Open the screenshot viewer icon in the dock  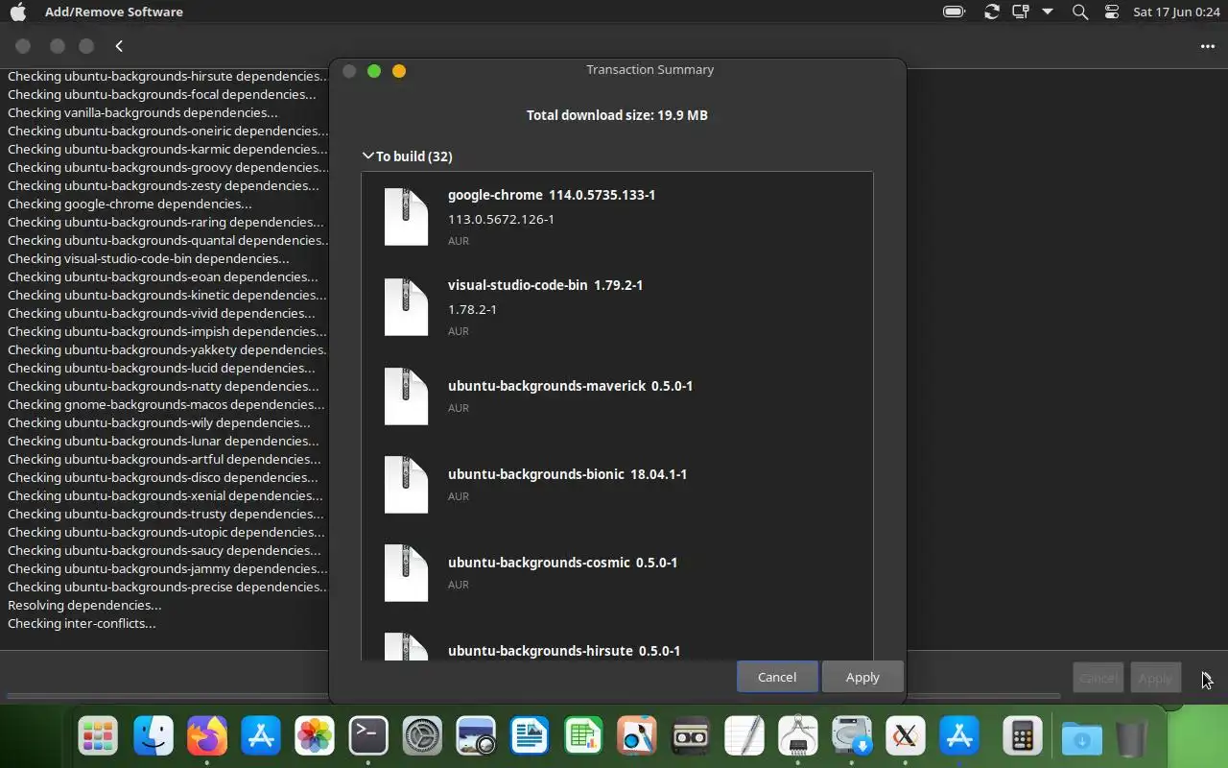476,736
